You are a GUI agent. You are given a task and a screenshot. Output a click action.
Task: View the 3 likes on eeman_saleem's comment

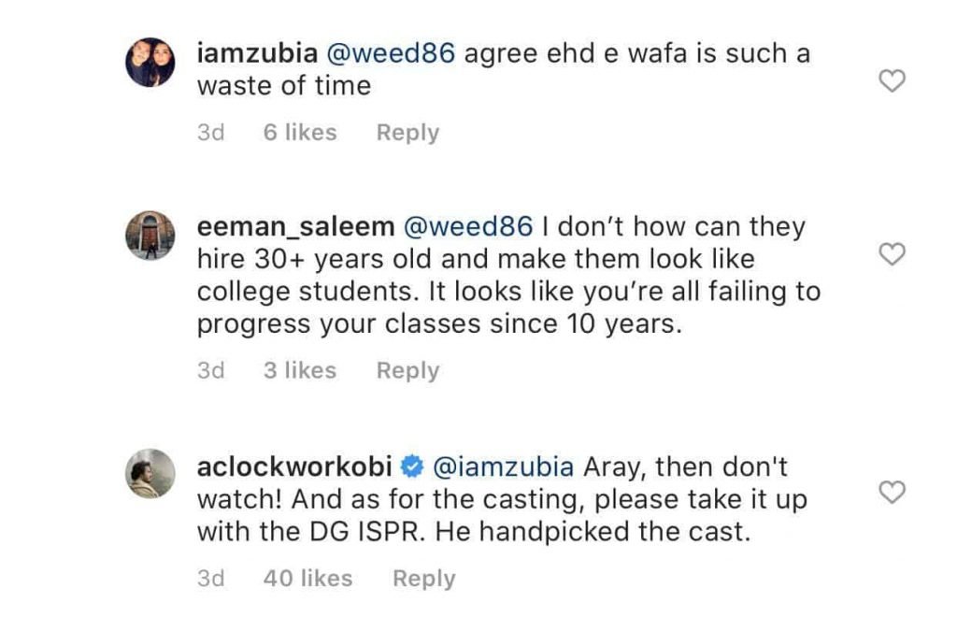tap(299, 371)
